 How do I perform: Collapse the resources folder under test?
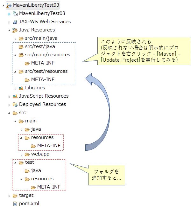click(21, 179)
